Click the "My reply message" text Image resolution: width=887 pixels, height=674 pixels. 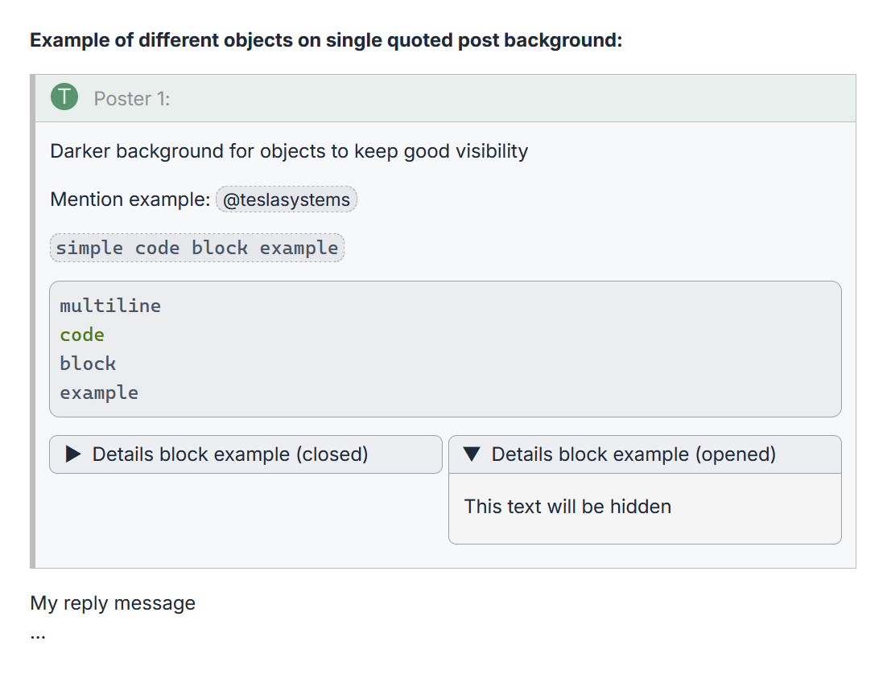(x=113, y=603)
